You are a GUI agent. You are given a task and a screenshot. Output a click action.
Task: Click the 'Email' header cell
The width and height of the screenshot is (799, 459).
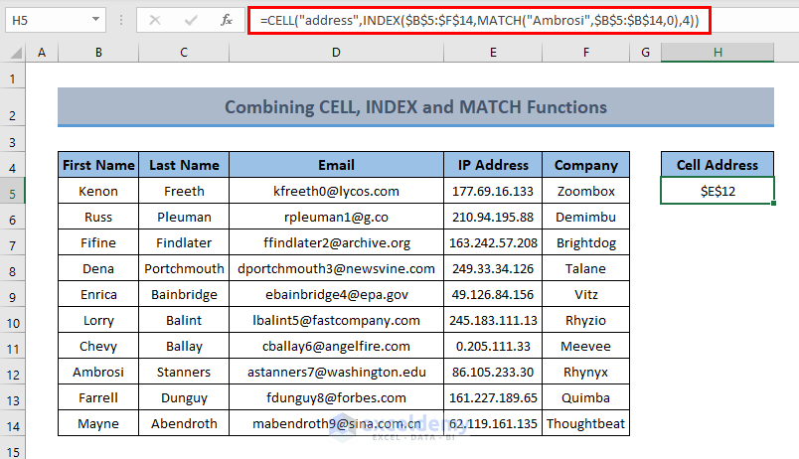point(336,165)
